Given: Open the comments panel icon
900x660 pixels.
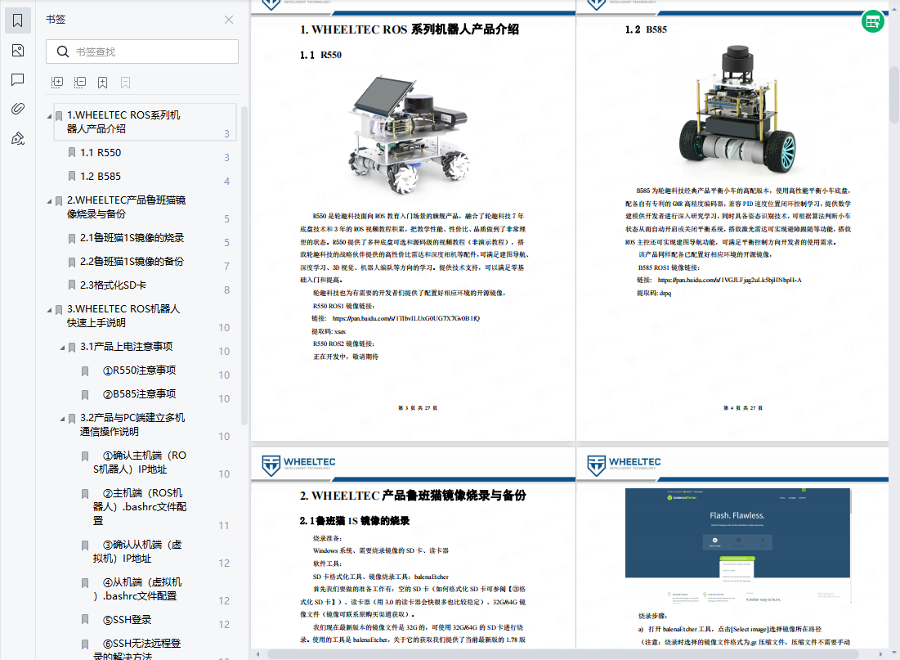Looking at the screenshot, I should 18,79.
